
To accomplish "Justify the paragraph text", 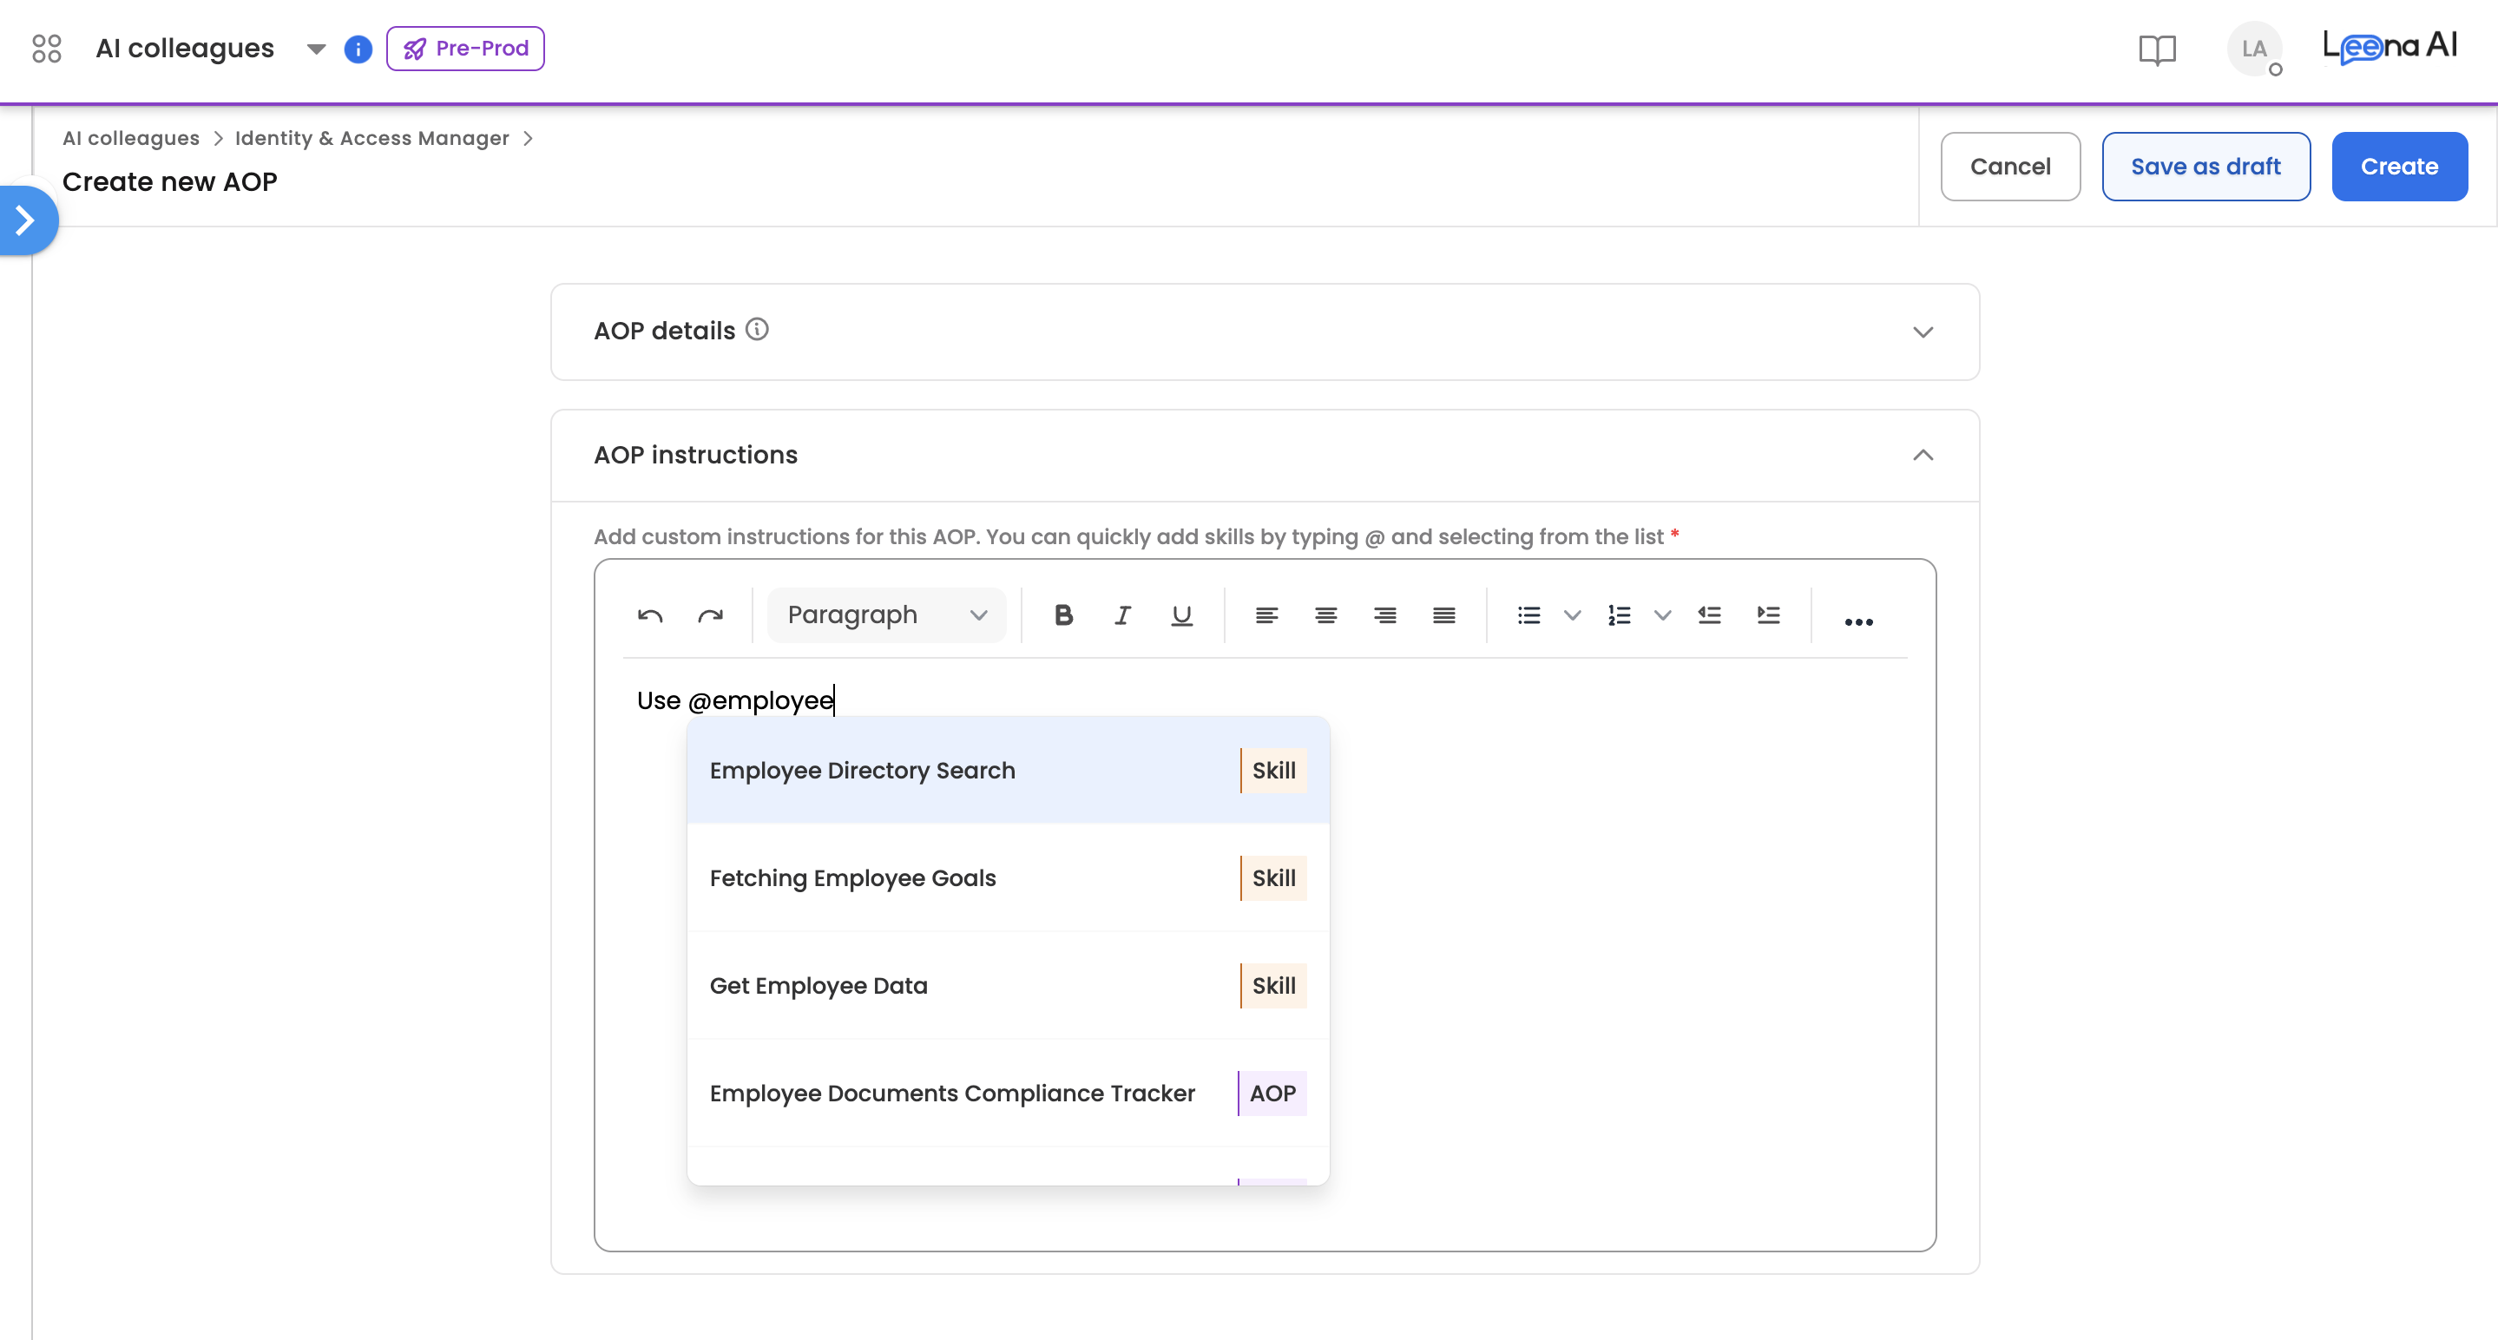I will (1444, 615).
